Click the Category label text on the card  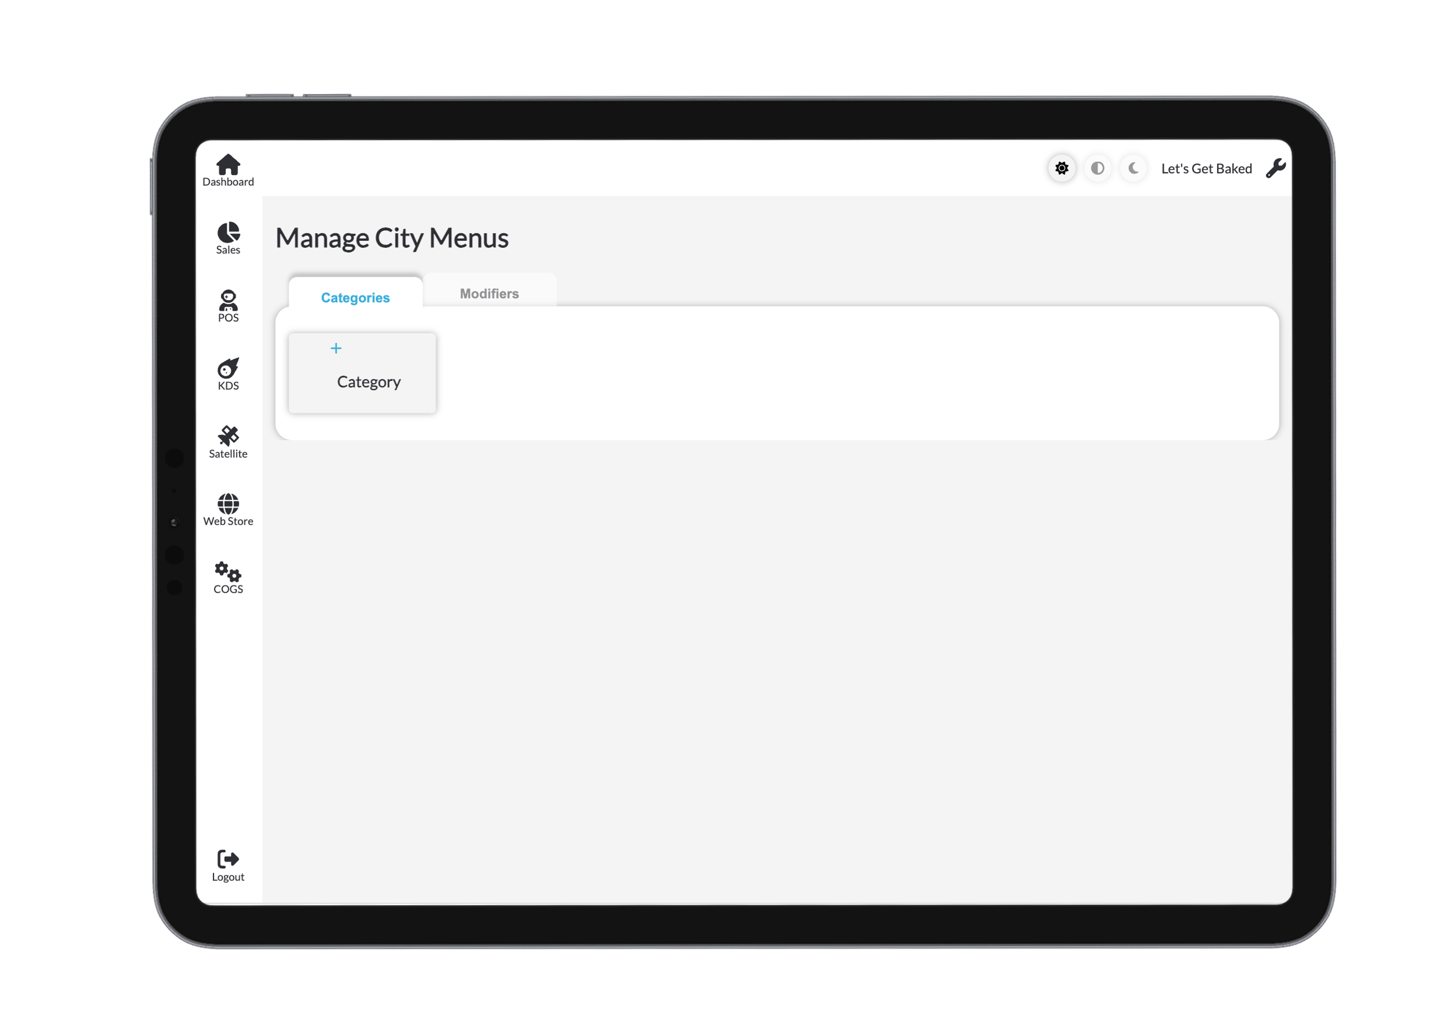pyautogui.click(x=369, y=381)
